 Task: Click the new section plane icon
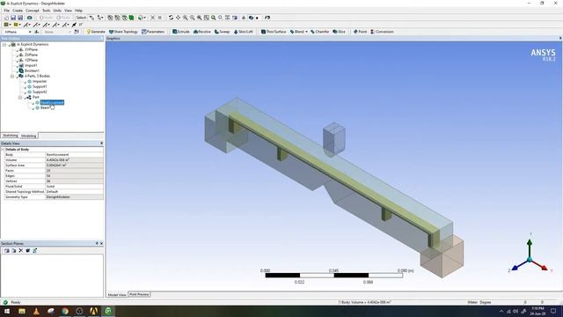pyautogui.click(x=7, y=250)
